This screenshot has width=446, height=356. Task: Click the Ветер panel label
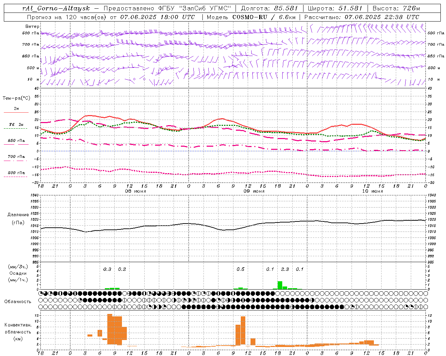pos(32,26)
